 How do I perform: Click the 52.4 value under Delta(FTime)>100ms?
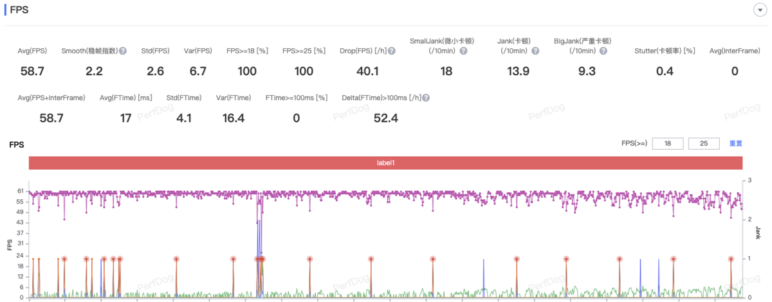click(x=386, y=118)
